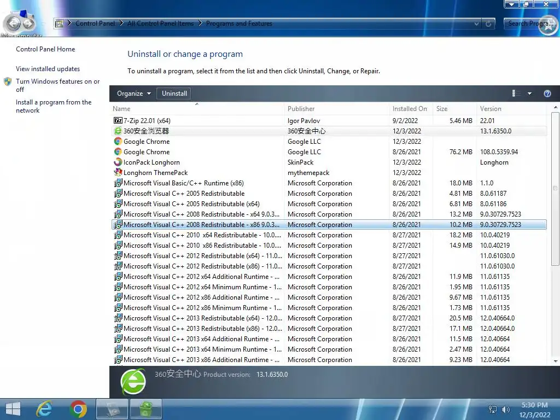Select Visual C++ 2012 x86 Minimum Runtime

pos(202,307)
